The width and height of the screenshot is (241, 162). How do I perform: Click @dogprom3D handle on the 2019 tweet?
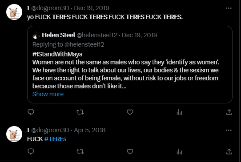point(50,8)
